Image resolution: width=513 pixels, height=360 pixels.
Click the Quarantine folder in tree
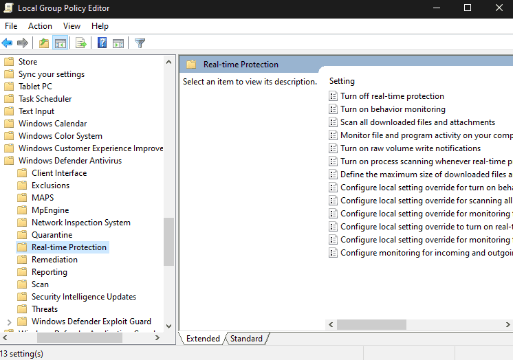pyautogui.click(x=52, y=235)
